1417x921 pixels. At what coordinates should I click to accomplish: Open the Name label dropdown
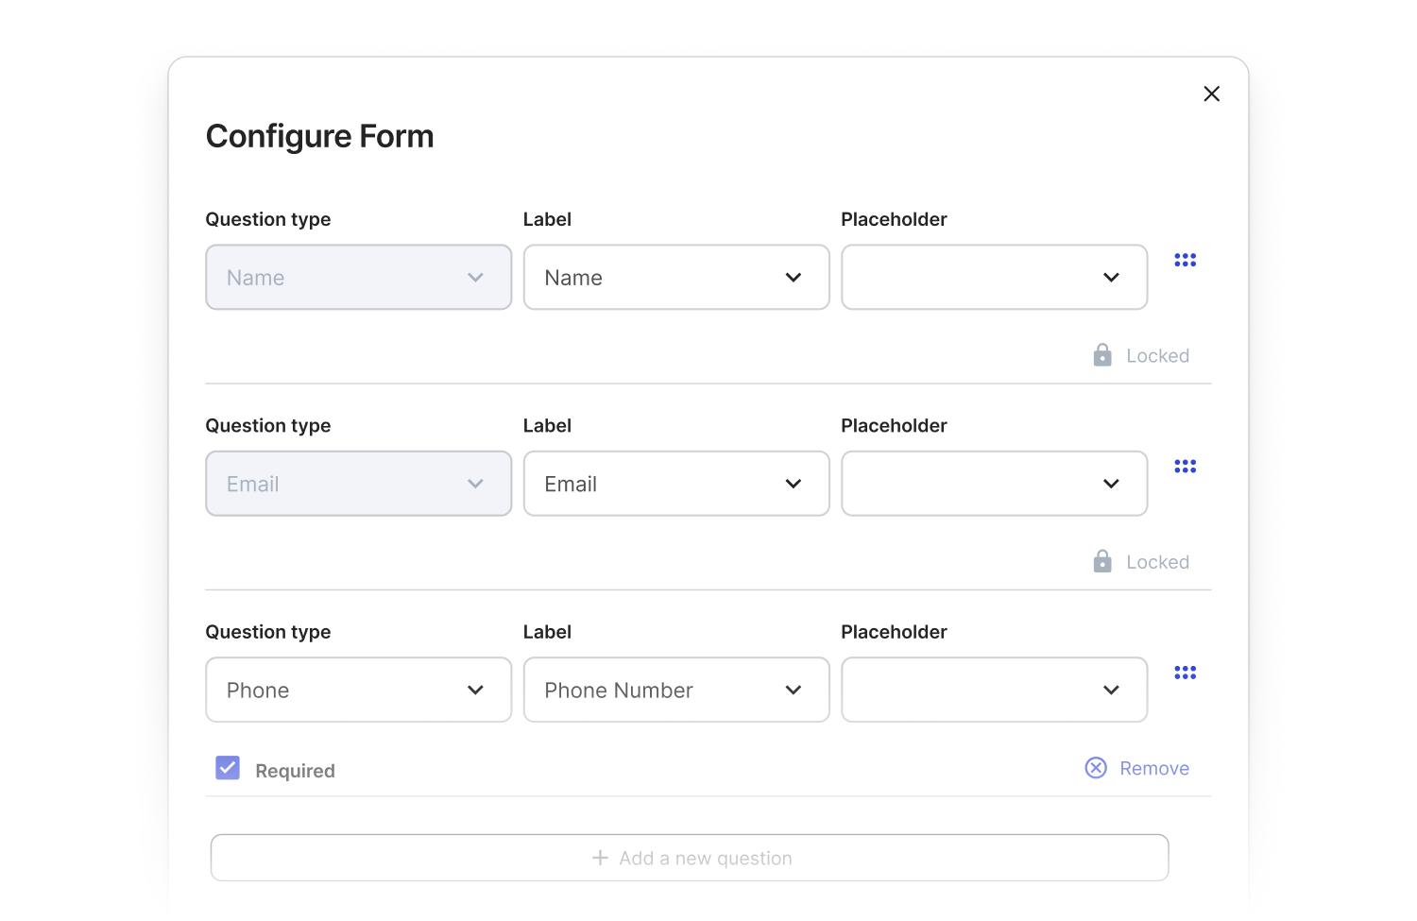click(x=676, y=278)
